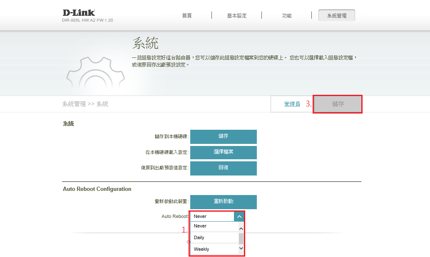The width and height of the screenshot is (430, 257).
Task: Open the 首頁 tab
Action: coord(187,16)
